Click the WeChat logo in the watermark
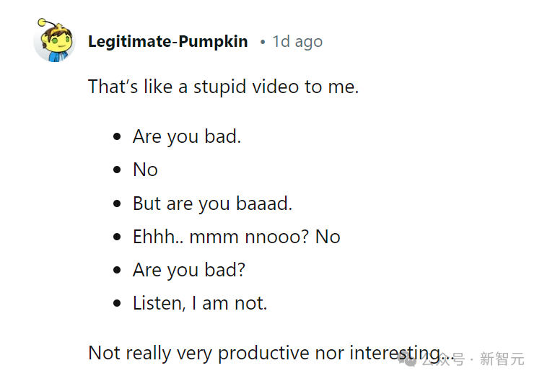 407,360
